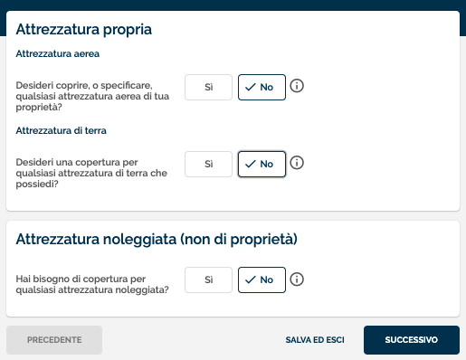Select Sì for attrezzatura di terra
Screen dimensions: 466x360
[x=208, y=164]
